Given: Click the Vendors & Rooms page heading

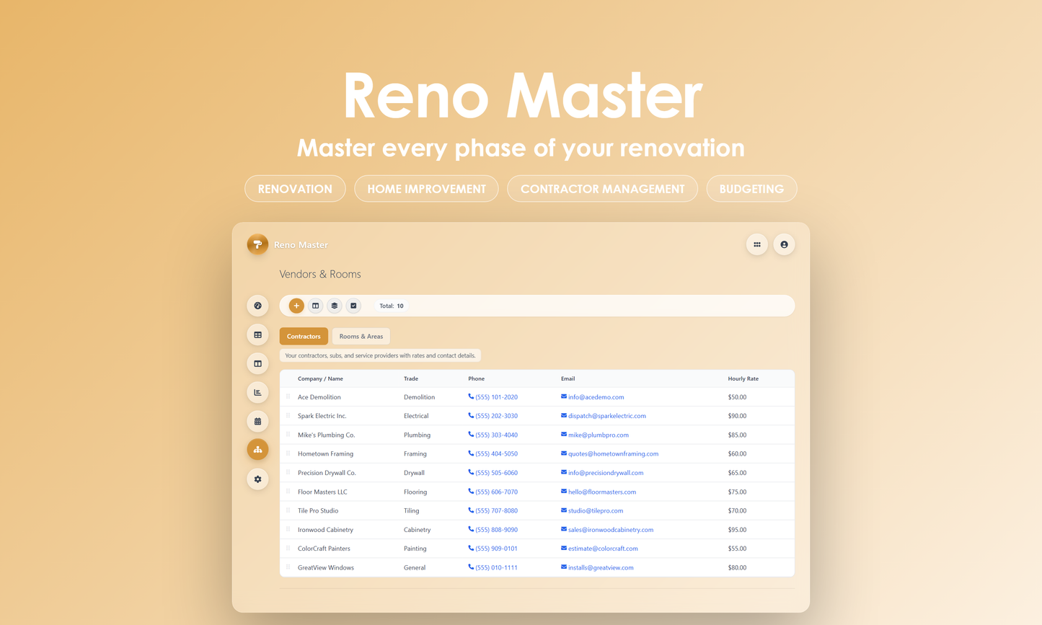Looking at the screenshot, I should (320, 274).
